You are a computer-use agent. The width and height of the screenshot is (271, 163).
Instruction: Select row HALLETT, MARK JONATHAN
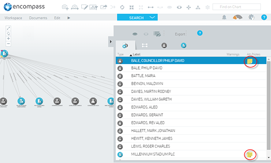(x=191, y=130)
